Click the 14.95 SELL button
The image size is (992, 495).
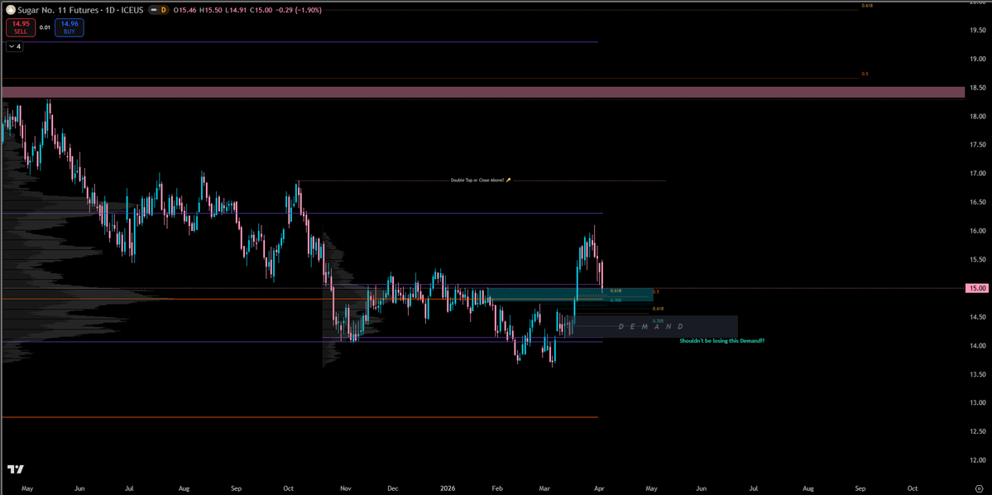coord(21,27)
